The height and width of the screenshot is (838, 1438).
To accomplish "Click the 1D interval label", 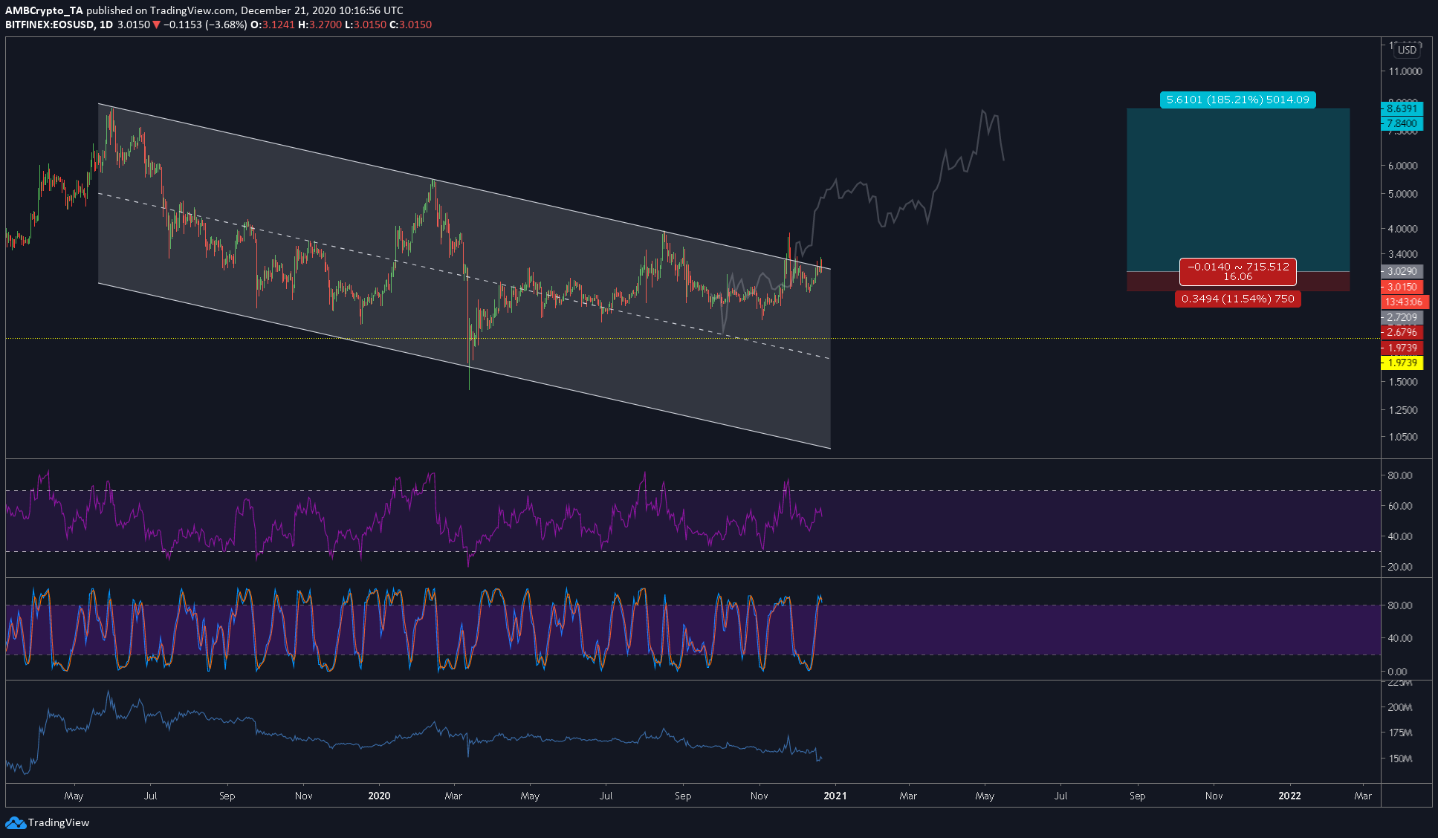I will tap(106, 25).
